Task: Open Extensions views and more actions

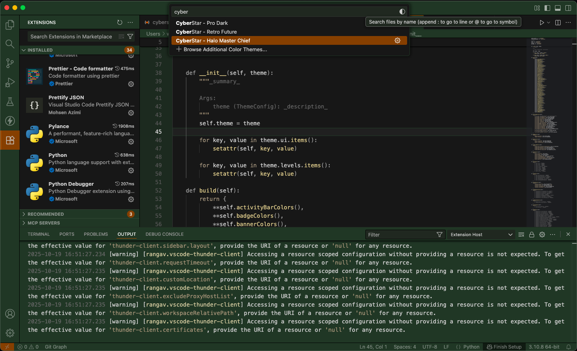Action: coord(130,22)
